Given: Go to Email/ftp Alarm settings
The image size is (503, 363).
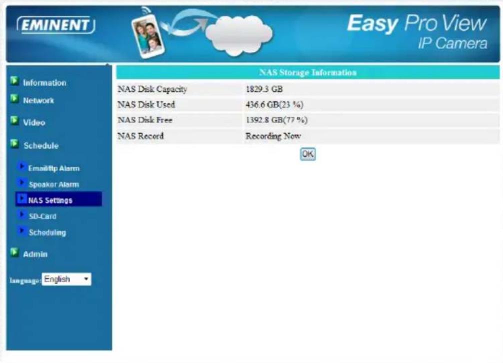Looking at the screenshot, I should 54,168.
